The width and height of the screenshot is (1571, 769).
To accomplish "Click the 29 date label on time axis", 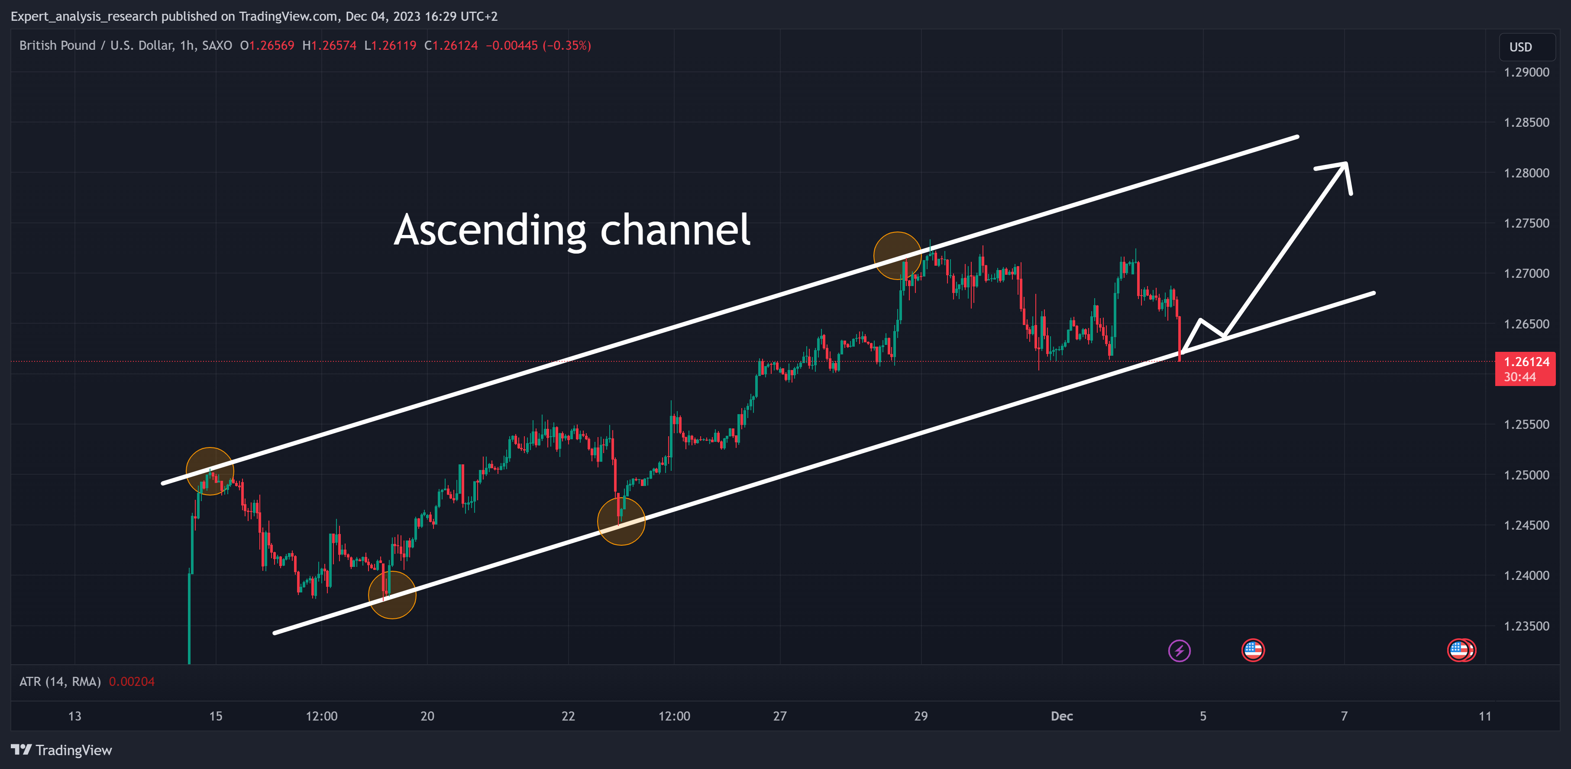I will 921,716.
